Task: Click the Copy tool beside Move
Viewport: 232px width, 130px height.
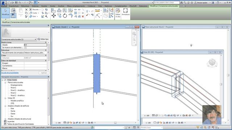Action: point(59,16)
